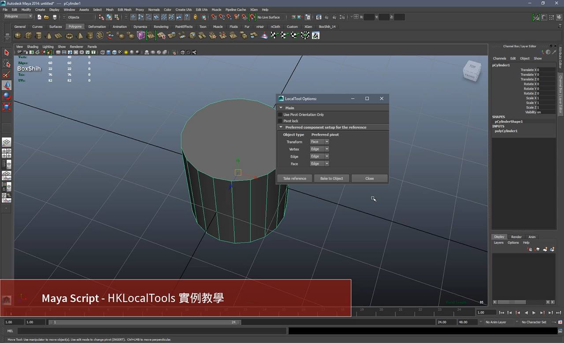Select single perspective view layout
The width and height of the screenshot is (564, 343).
(x=7, y=142)
